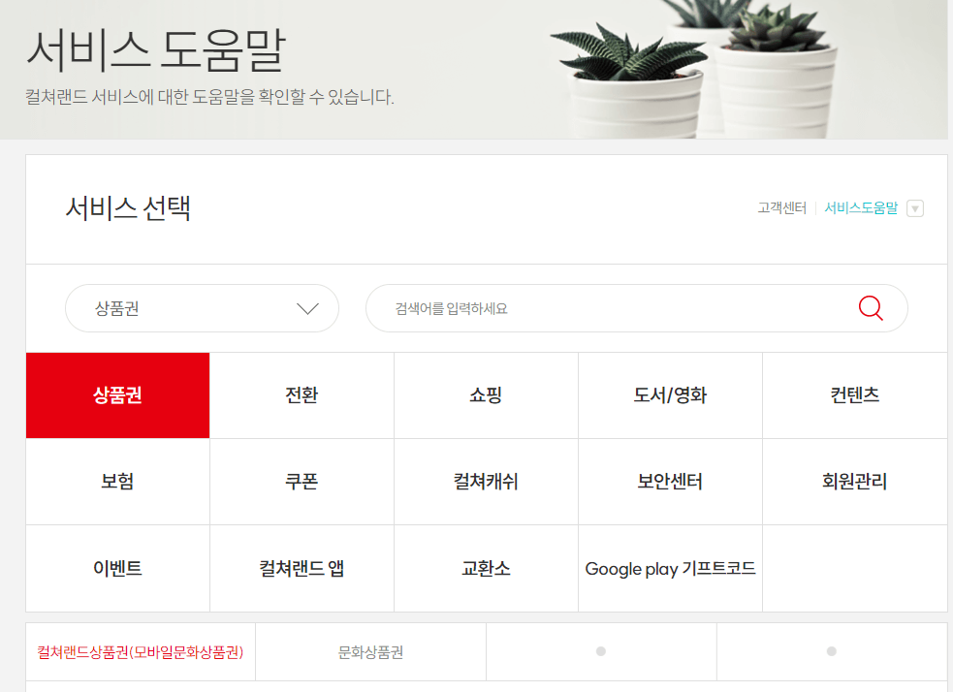This screenshot has width=953, height=692.
Task: Select the 쿠폰 help section
Action: tap(302, 482)
